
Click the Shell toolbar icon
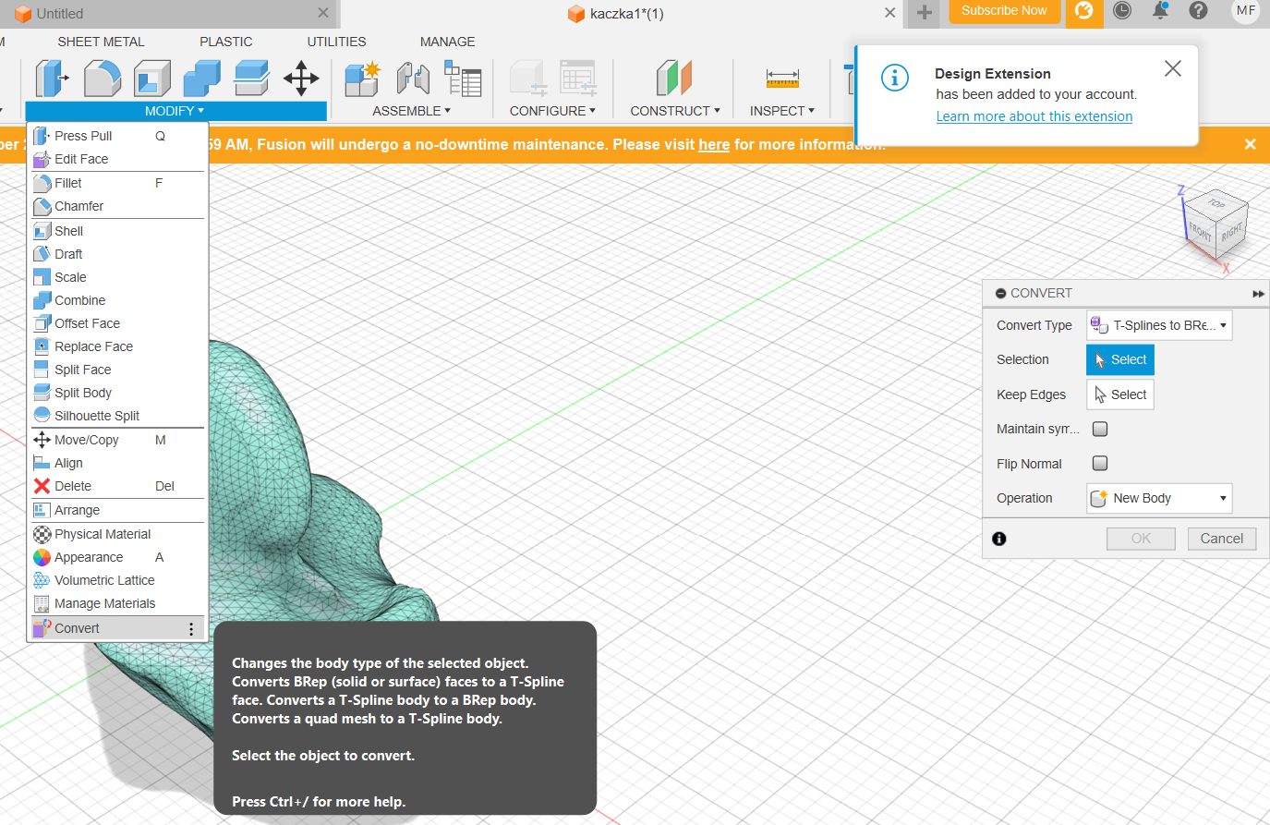[151, 79]
